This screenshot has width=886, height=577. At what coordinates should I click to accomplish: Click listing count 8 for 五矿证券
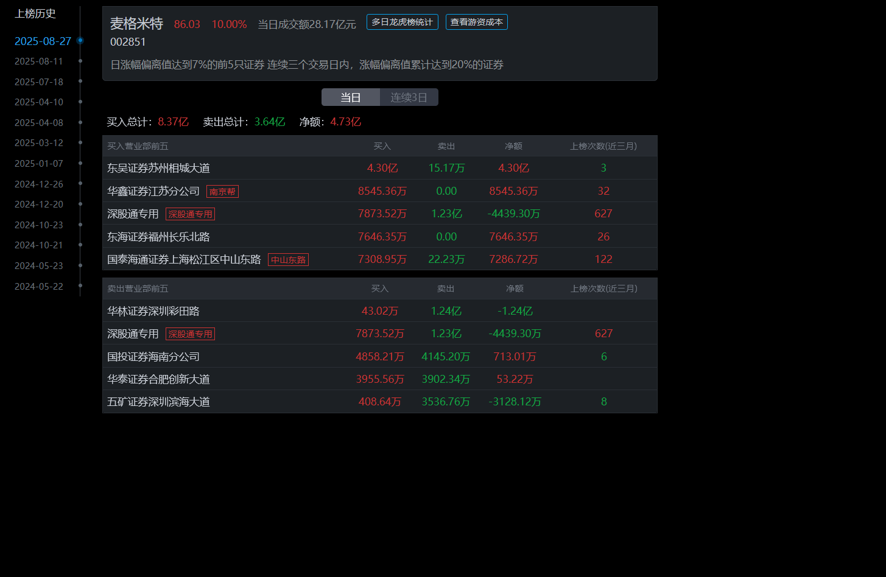[x=604, y=402]
